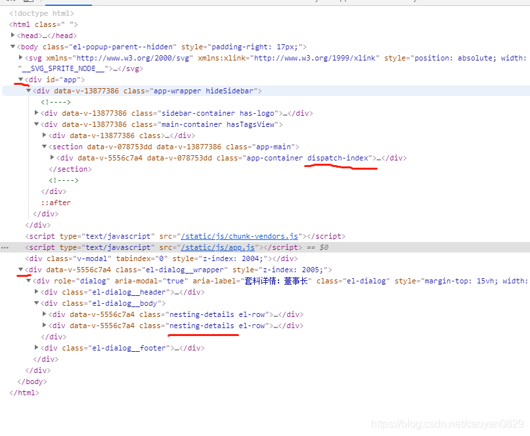Expand the head element
The height and width of the screenshot is (436, 530).
(13, 36)
